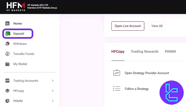Image resolution: width=186 pixels, height=107 pixels.
Task: Click the PAMM pie chart icon
Action: coord(7,101)
